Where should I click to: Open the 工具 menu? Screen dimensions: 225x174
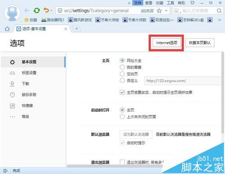pos(171,3)
